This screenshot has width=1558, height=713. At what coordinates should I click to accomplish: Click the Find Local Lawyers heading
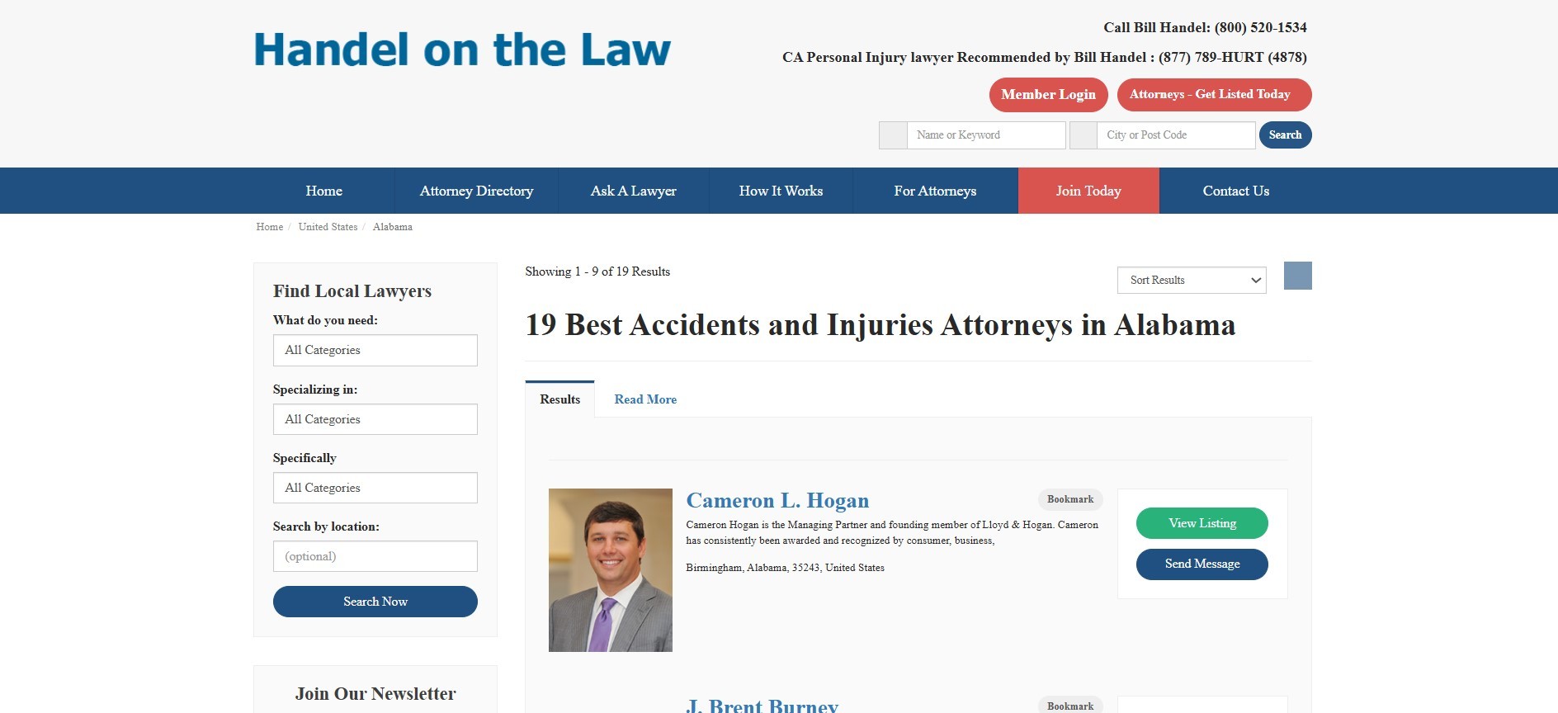point(352,291)
